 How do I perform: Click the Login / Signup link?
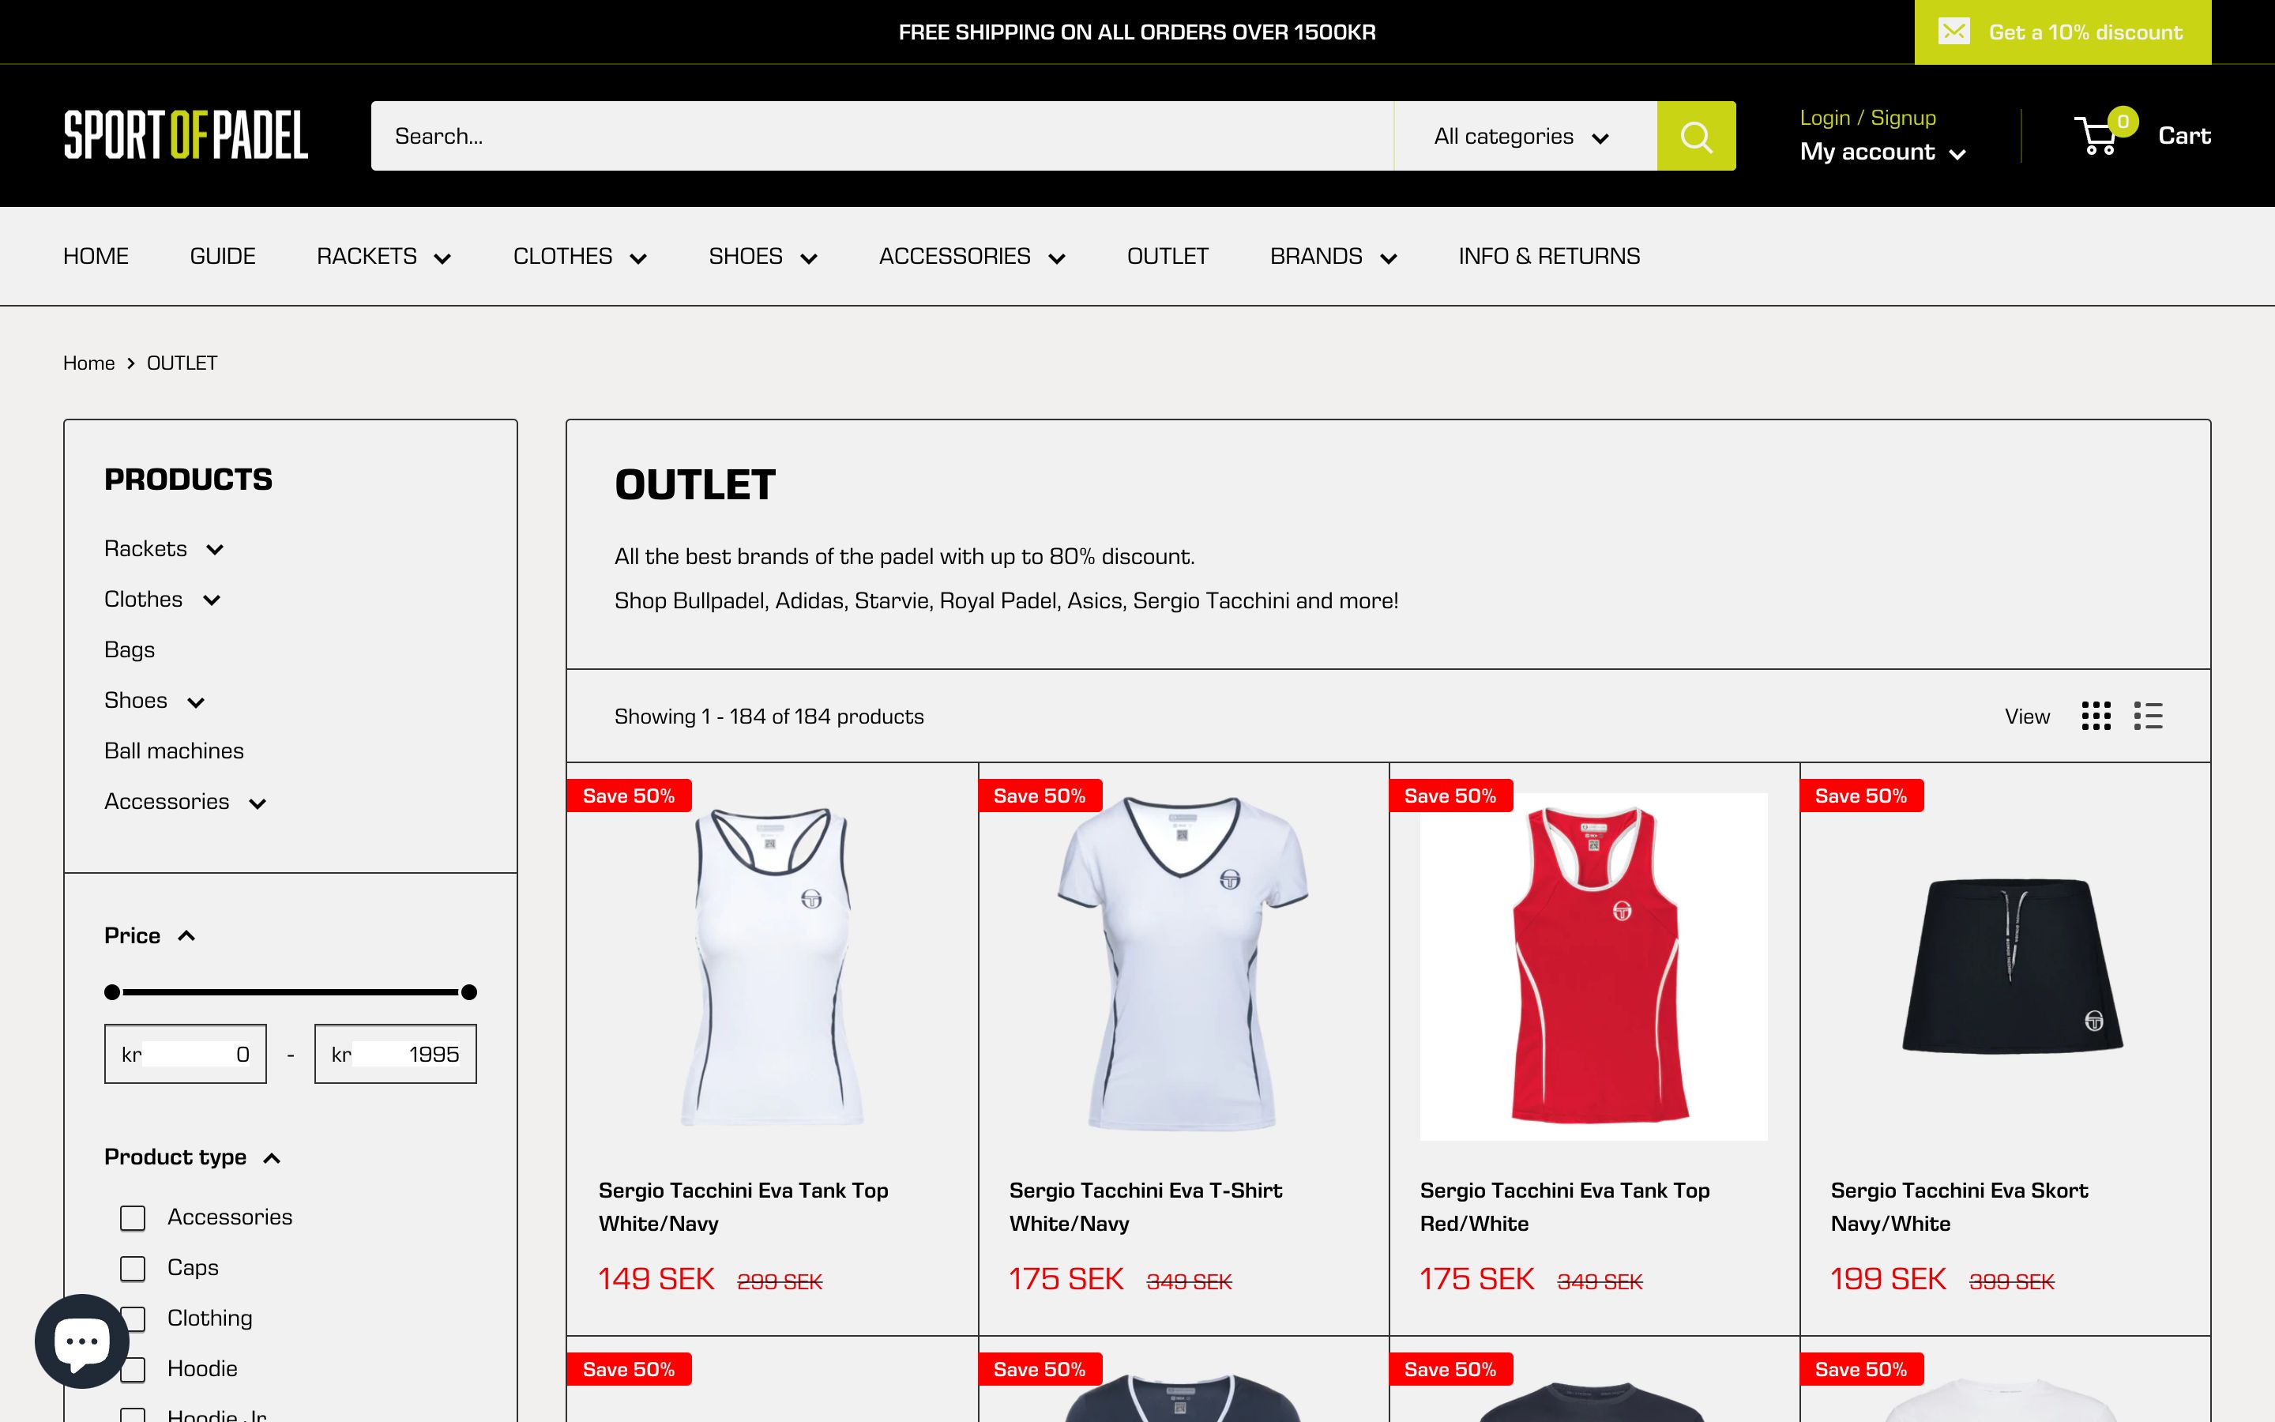[x=1867, y=117]
